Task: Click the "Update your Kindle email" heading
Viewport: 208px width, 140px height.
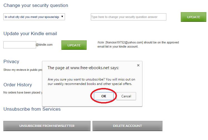Action: pos(30,34)
